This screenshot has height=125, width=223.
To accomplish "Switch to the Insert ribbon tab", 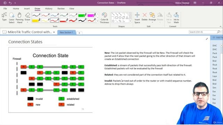I will coord(27,8).
